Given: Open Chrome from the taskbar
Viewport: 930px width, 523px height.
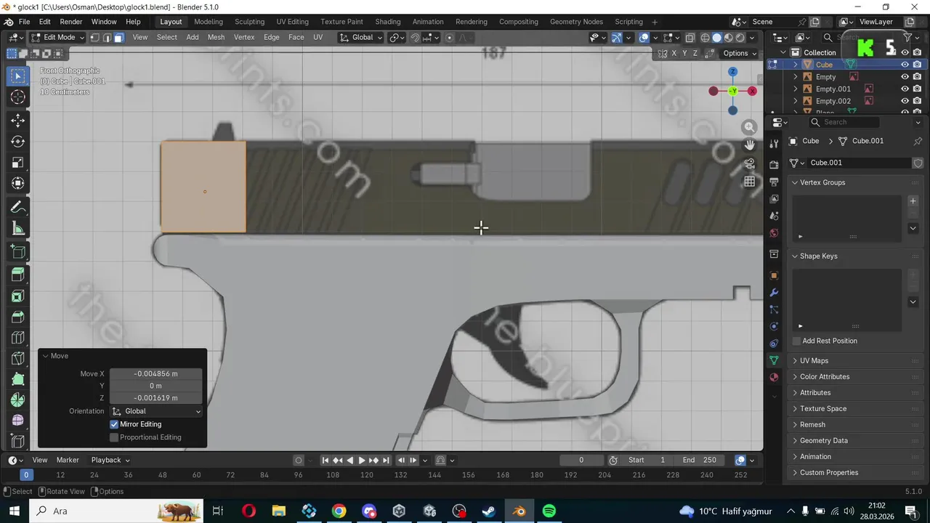Looking at the screenshot, I should 339,511.
